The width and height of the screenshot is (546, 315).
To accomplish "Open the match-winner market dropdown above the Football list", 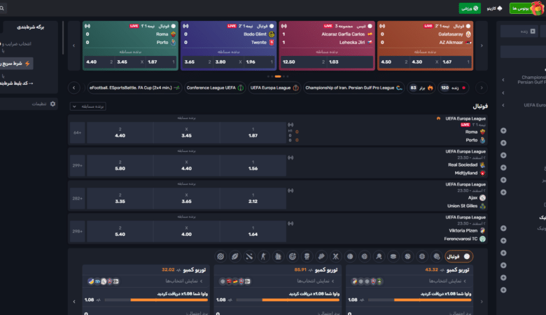I will (x=87, y=106).
